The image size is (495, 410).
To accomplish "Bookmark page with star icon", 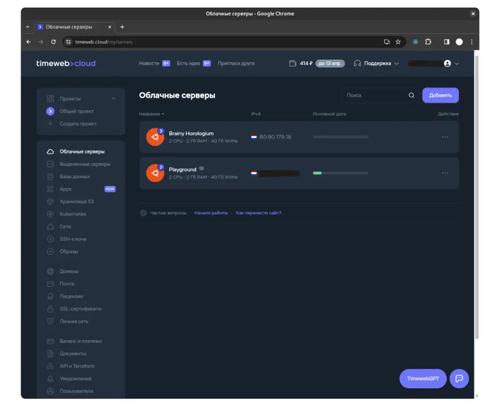I will pyautogui.click(x=398, y=42).
